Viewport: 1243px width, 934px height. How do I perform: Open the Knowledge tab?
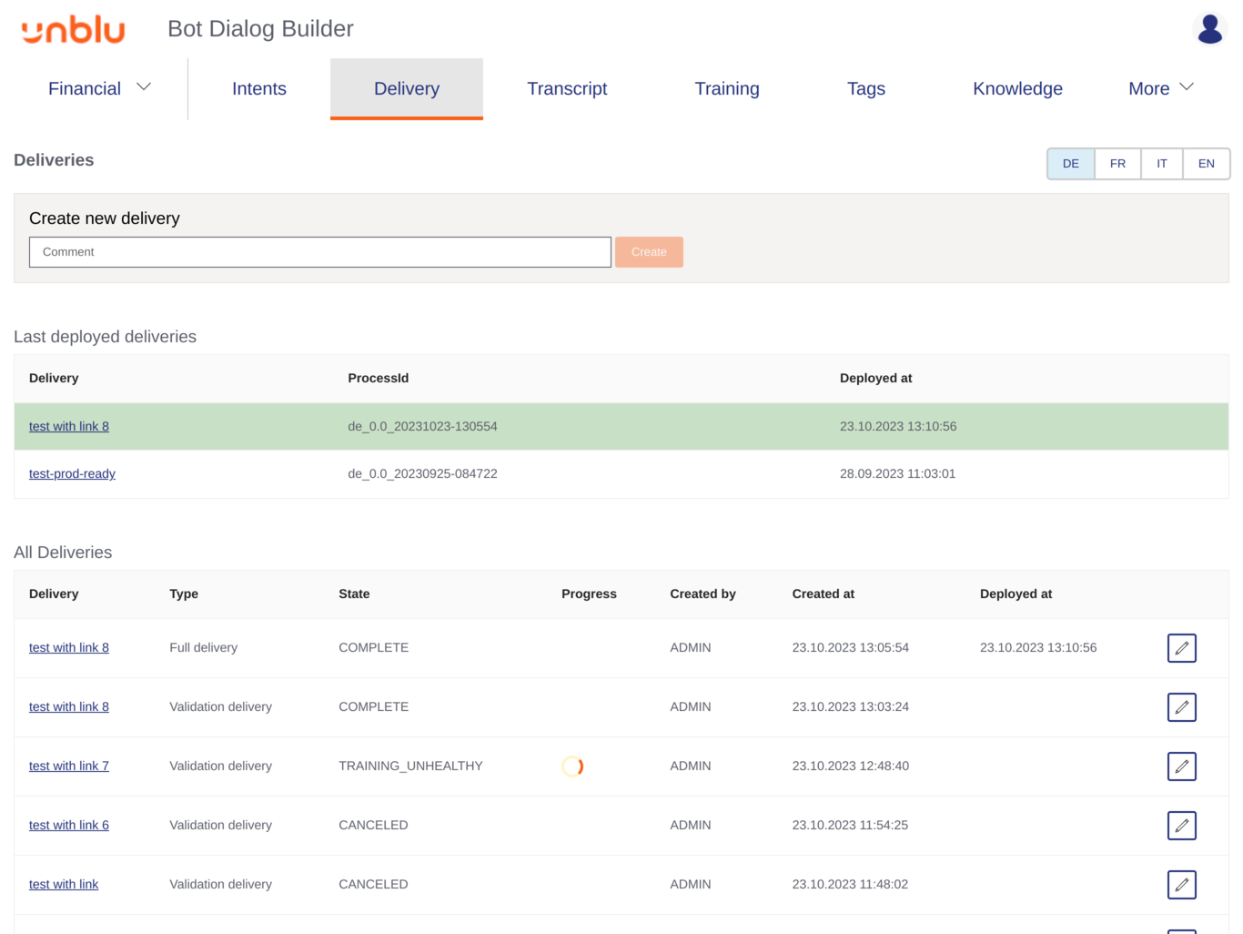(1017, 88)
